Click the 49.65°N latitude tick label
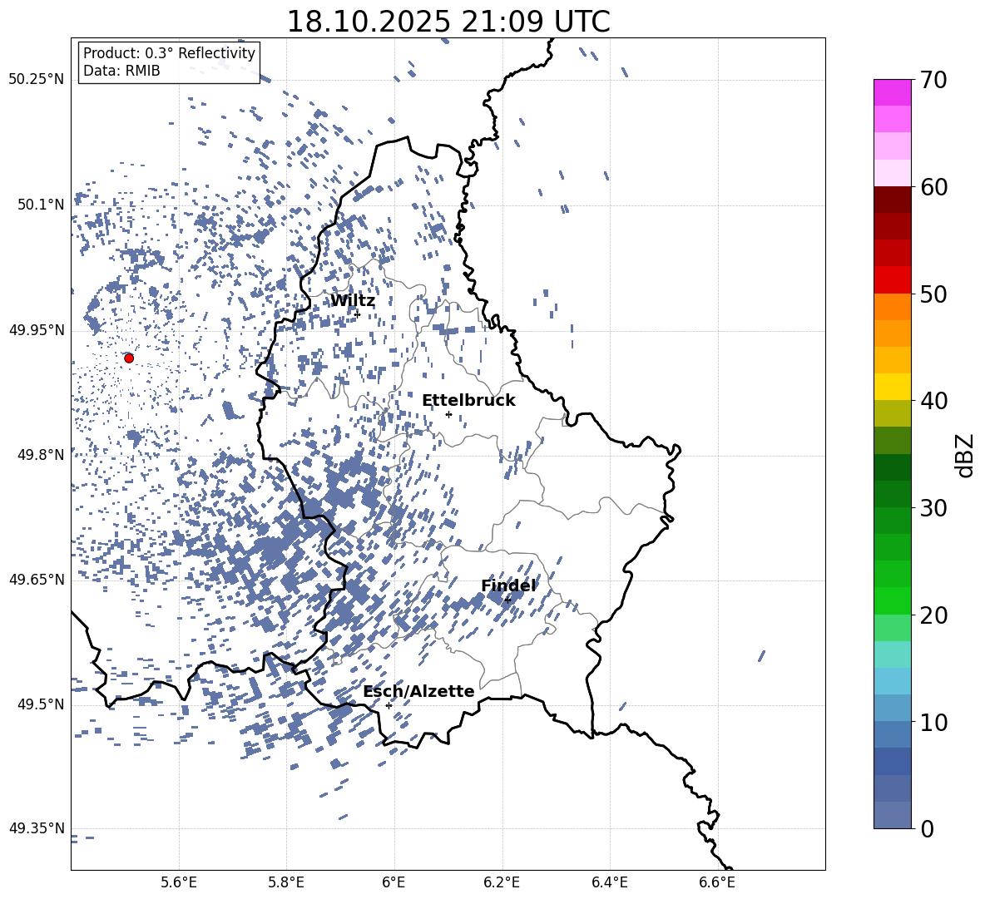The image size is (985, 899). (37, 580)
